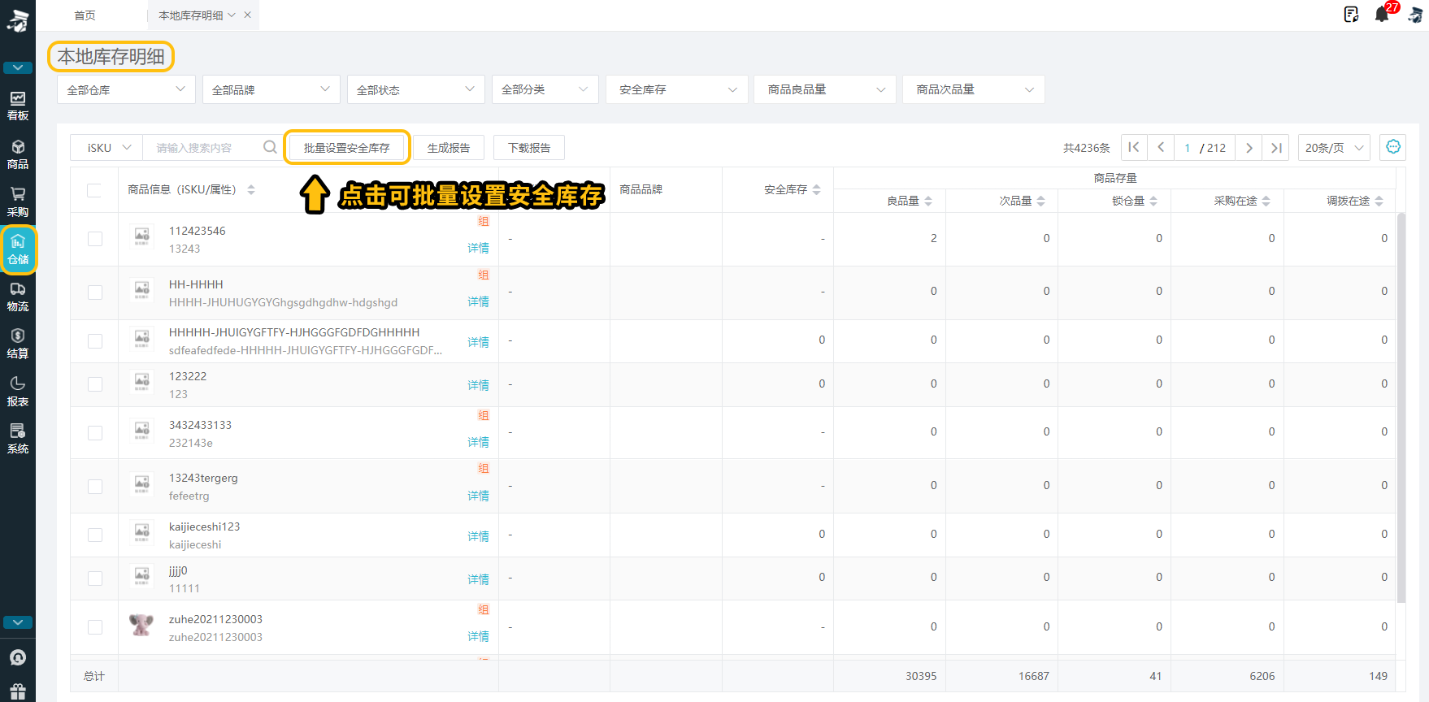This screenshot has height=702, width=1429.
Task: Open the 系统 system section in the sidebar
Action: [18, 438]
